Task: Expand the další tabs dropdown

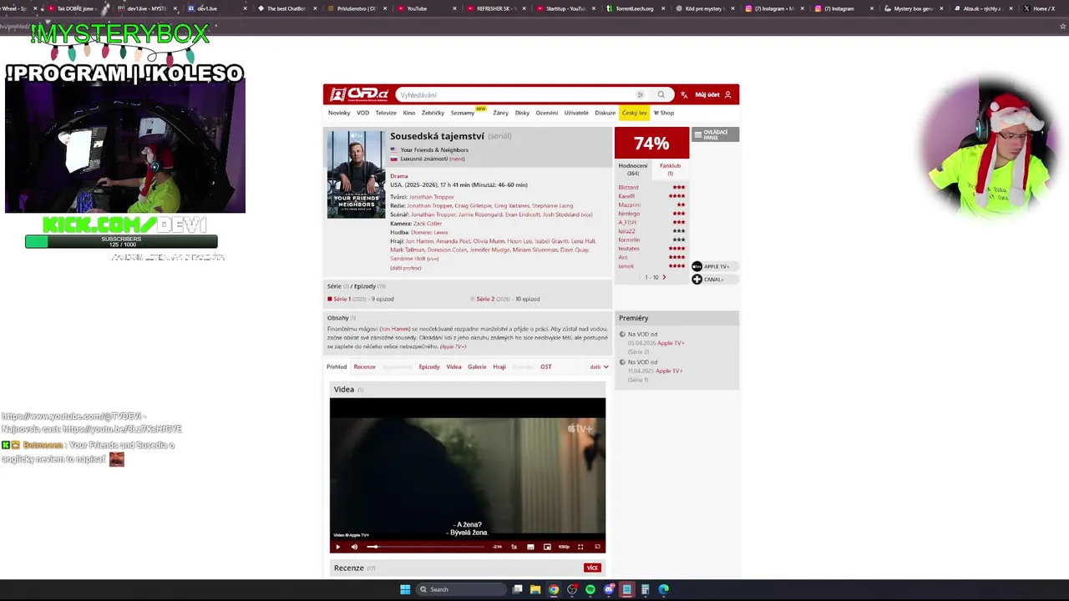Action: [599, 366]
